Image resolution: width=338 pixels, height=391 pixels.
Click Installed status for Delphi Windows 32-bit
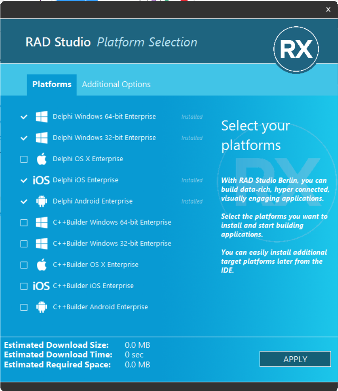coord(192,138)
